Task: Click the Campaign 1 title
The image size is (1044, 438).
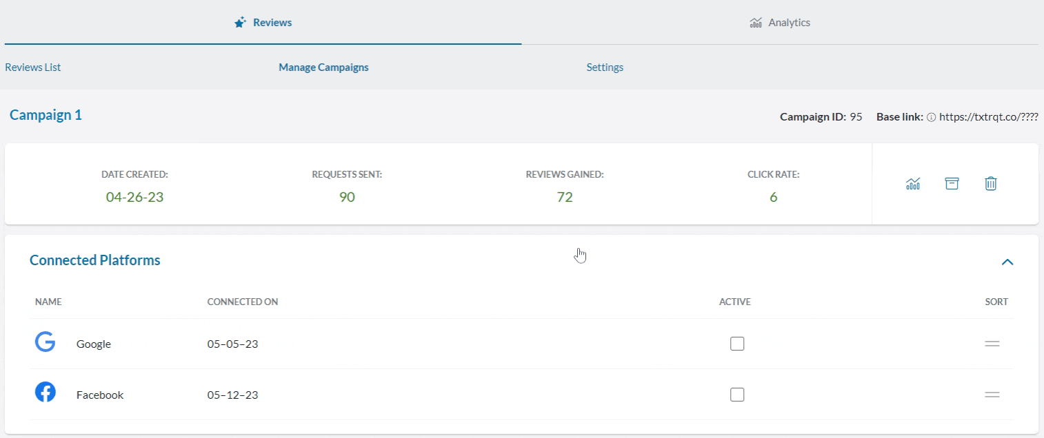Action: [46, 115]
